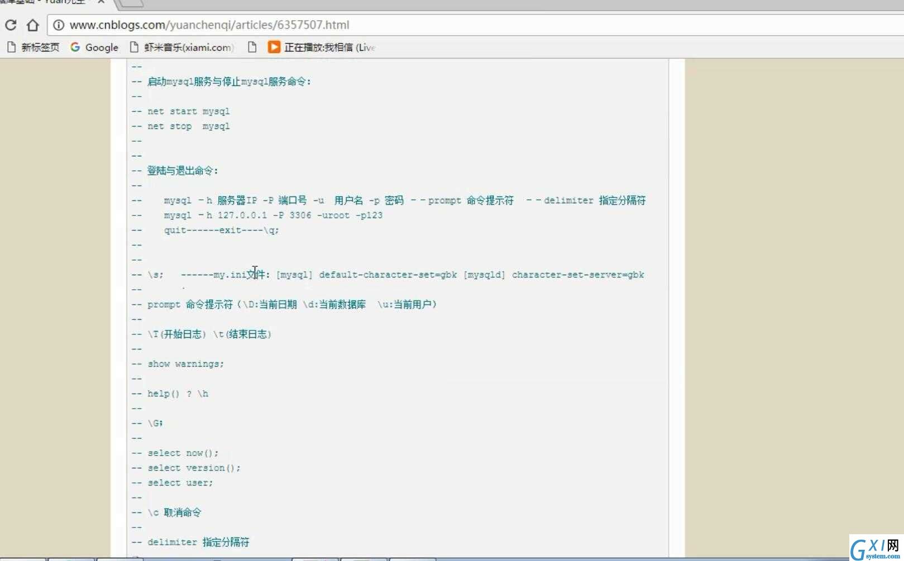Click the 'net start mysql' line

[x=188, y=112]
